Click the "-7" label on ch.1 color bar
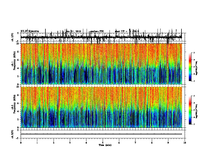The image size is (208, 160). click(194, 81)
